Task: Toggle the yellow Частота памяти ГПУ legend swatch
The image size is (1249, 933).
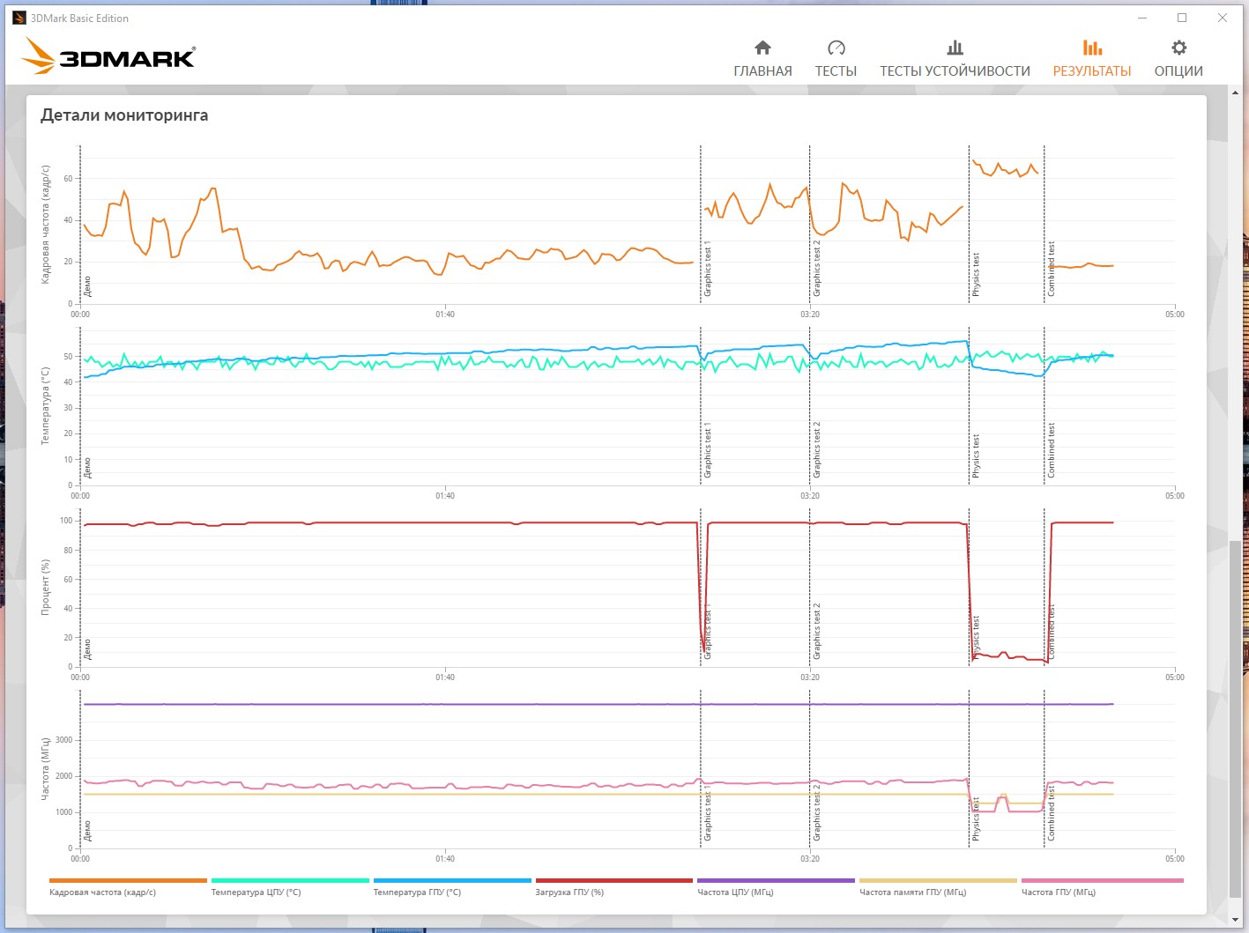Action: [938, 880]
